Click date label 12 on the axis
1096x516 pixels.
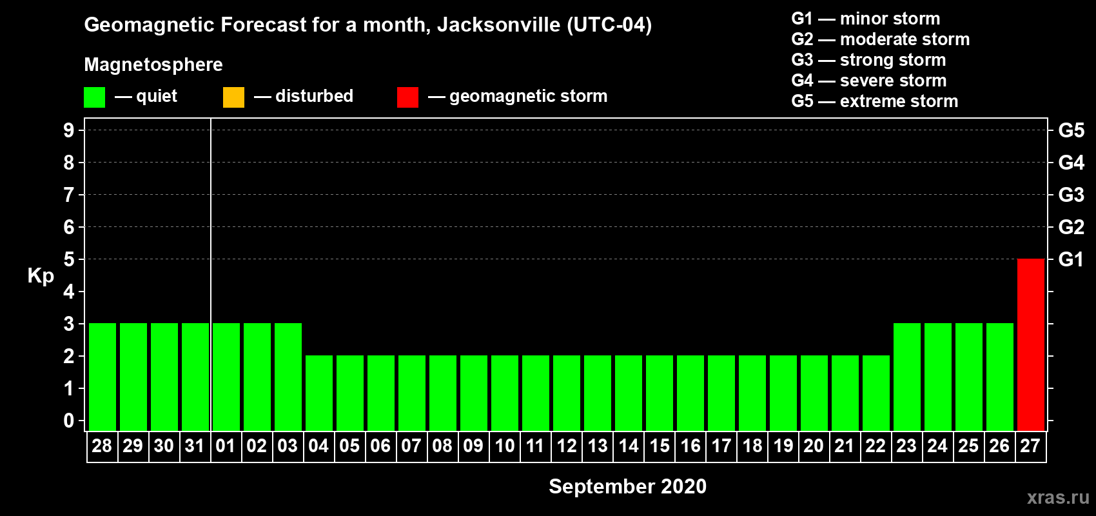566,446
